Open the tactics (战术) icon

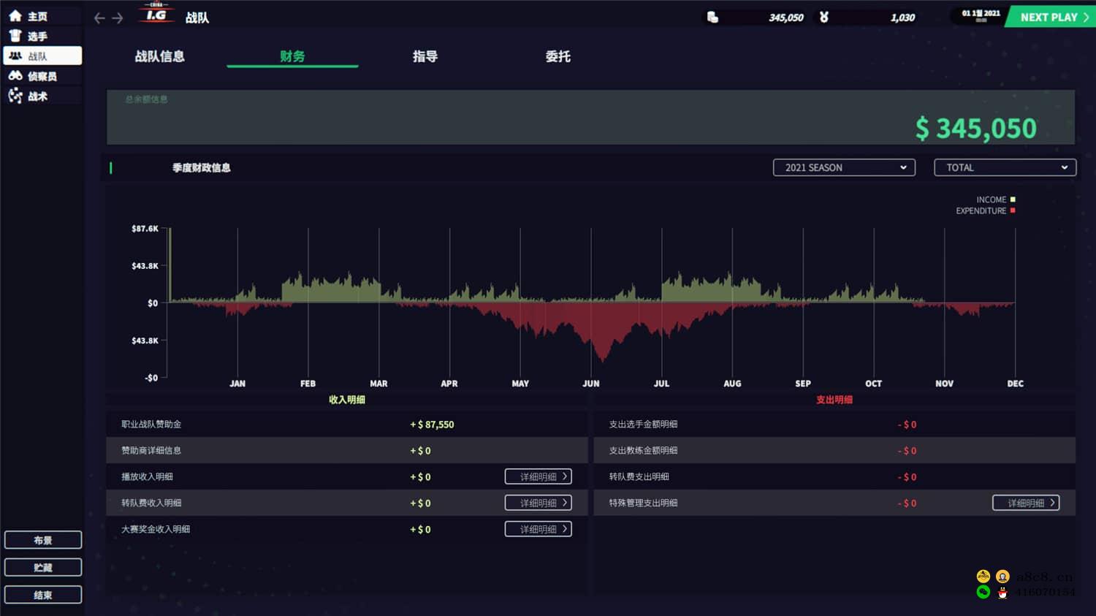pyautogui.click(x=15, y=96)
